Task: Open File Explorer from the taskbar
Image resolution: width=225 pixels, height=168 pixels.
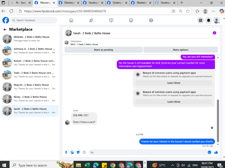Action: pos(78,165)
